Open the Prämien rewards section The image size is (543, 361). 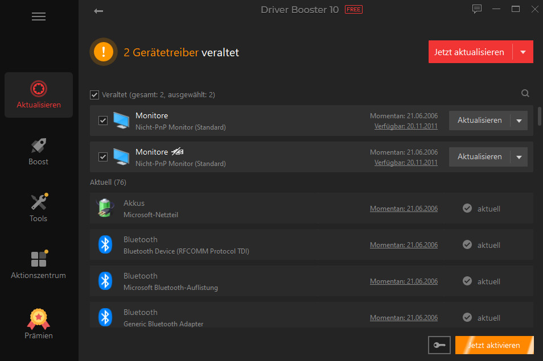pos(38,324)
